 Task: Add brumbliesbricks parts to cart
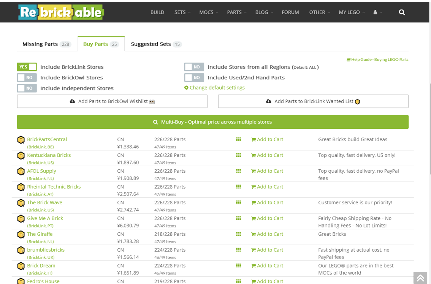[x=267, y=250]
